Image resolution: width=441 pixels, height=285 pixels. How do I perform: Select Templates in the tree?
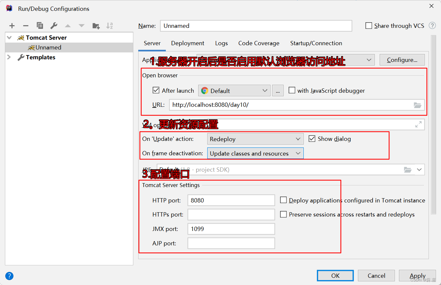click(x=40, y=57)
